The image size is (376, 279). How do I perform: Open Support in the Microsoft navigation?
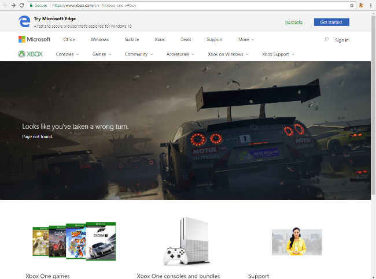pyautogui.click(x=215, y=39)
